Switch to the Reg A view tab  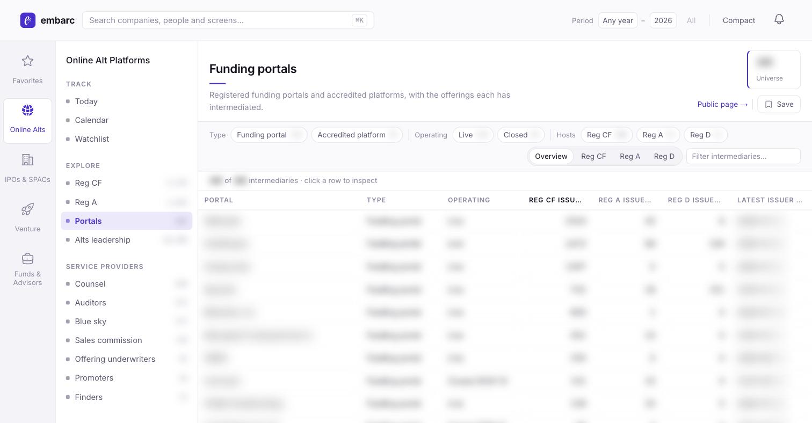point(630,156)
